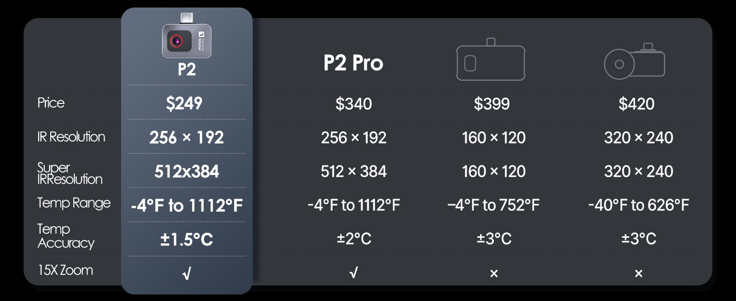
Task: Click the checkmark under P2 Pro
Action: tap(354, 273)
